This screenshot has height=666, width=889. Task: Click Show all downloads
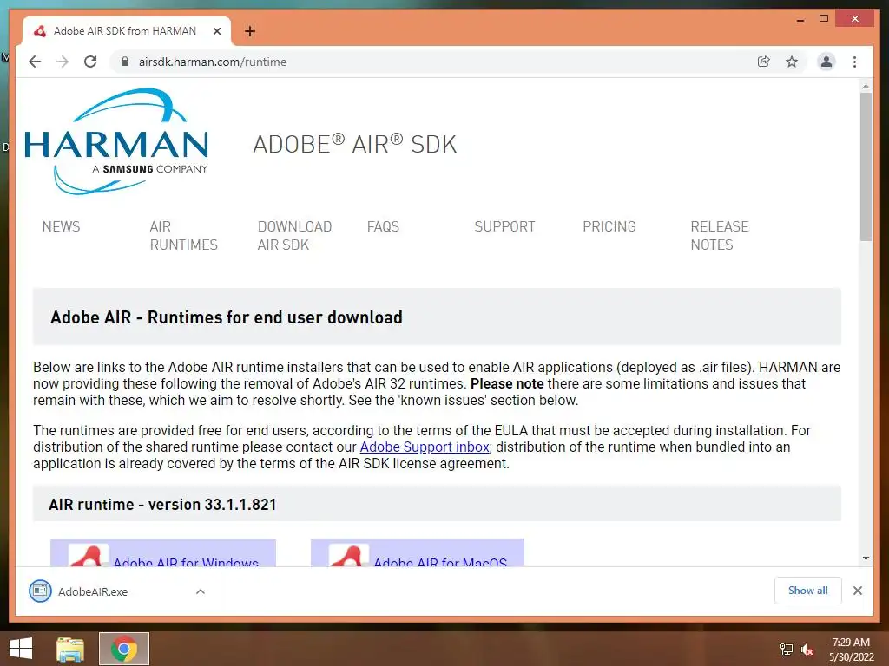(808, 591)
